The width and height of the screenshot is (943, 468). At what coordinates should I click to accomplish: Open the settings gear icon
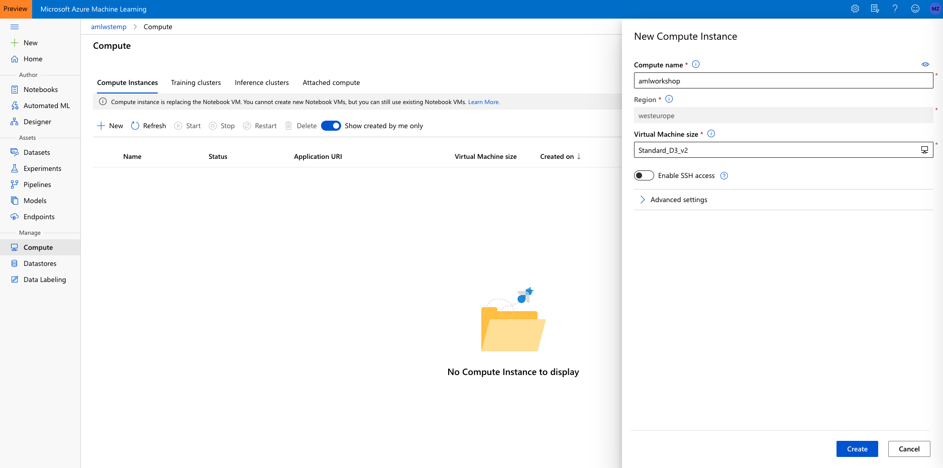point(855,9)
